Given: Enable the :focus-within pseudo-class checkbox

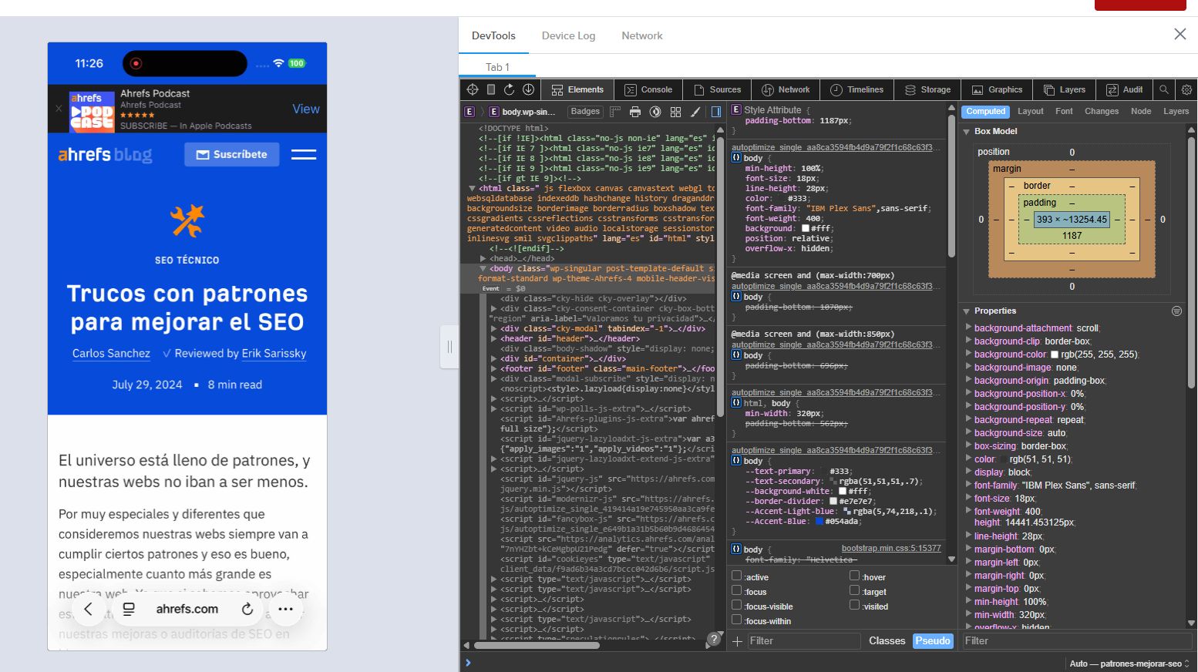Looking at the screenshot, I should click(736, 620).
